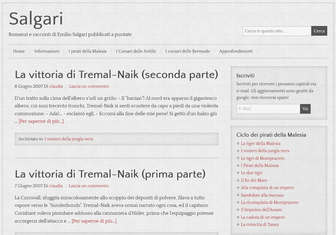This screenshot has width=336, height=235.
Task: Open 'Sandokan alla riscossa' in sidebar
Action: tap(262, 195)
